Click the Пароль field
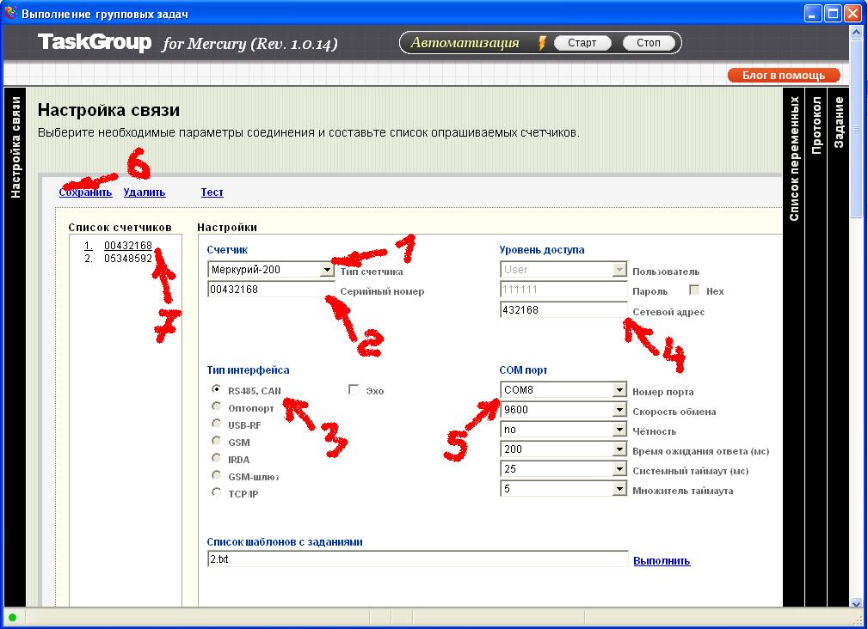Image resolution: width=868 pixels, height=629 pixels. [563, 289]
